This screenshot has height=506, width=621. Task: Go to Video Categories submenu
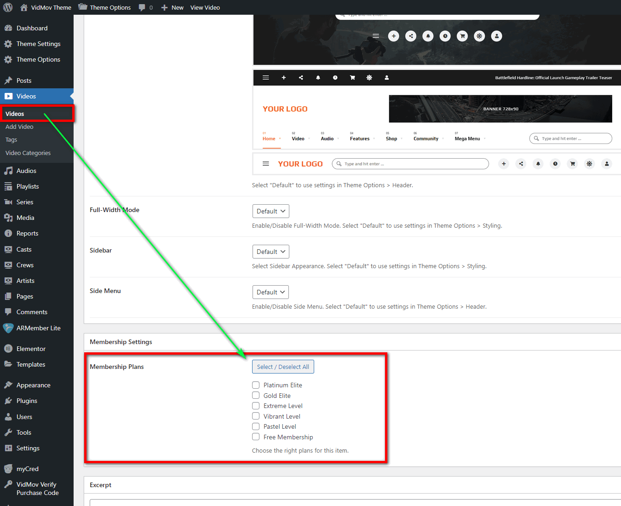pyautogui.click(x=28, y=153)
